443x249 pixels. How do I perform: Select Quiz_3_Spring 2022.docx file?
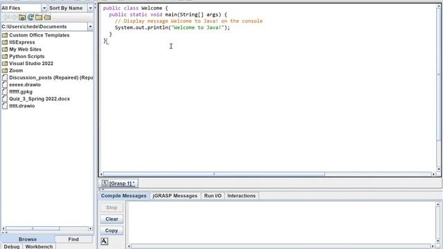tap(36, 98)
